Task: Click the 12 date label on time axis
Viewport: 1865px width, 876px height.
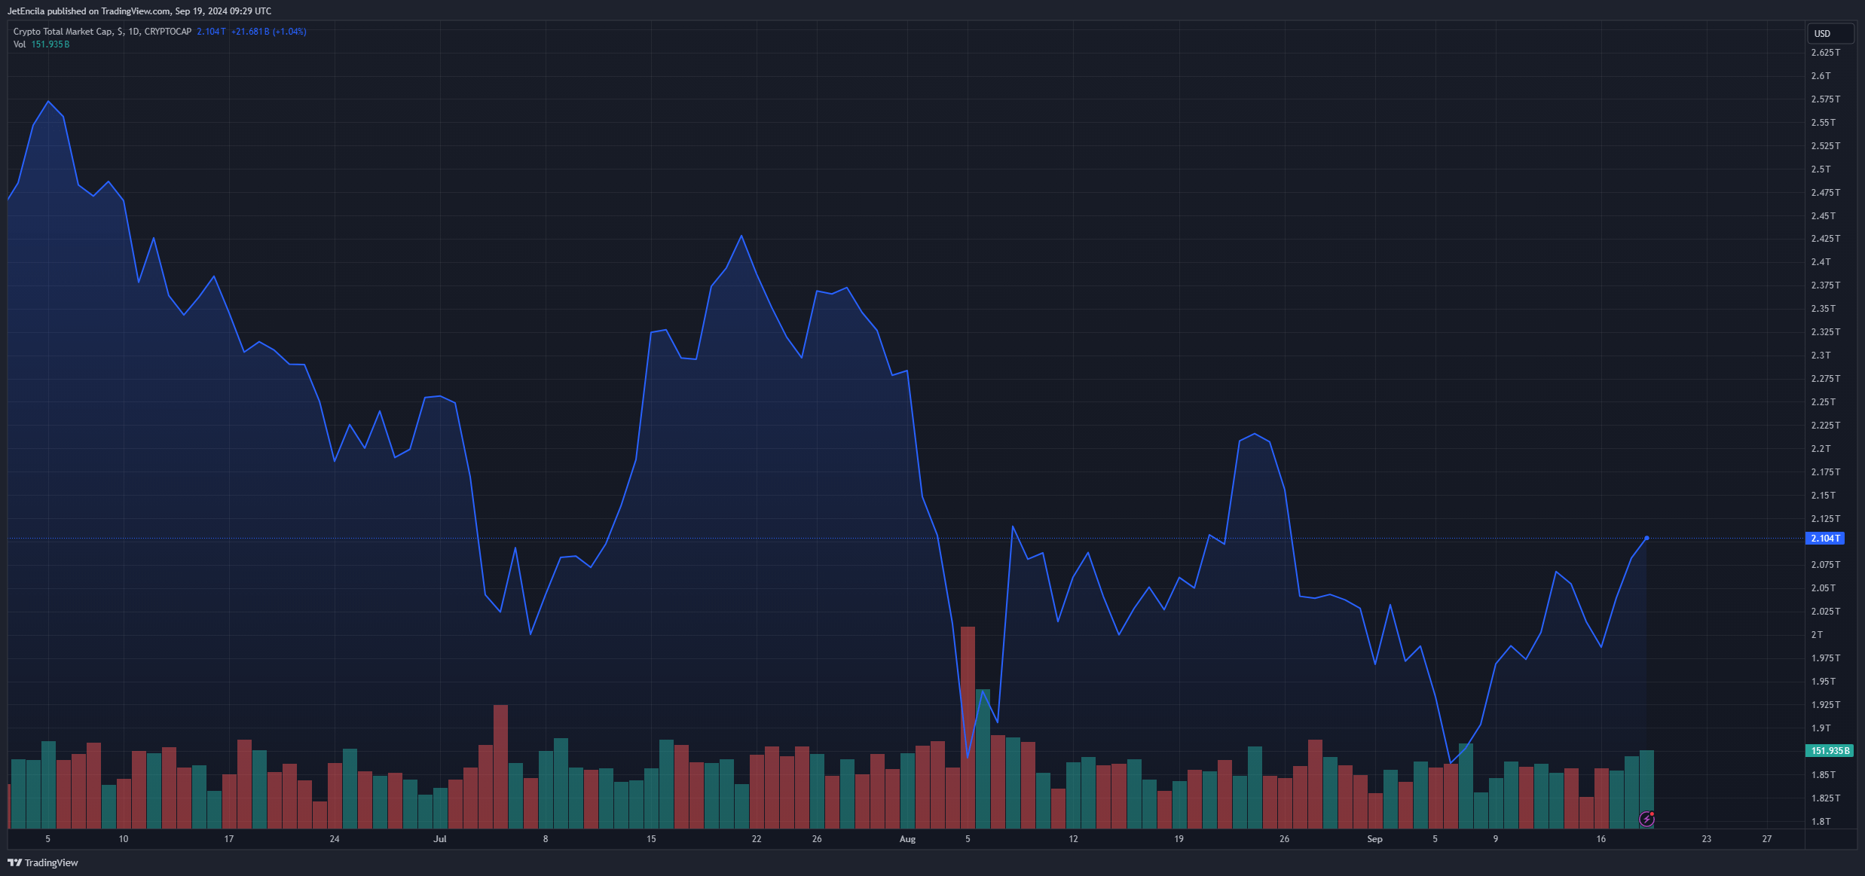Action: click(1073, 839)
